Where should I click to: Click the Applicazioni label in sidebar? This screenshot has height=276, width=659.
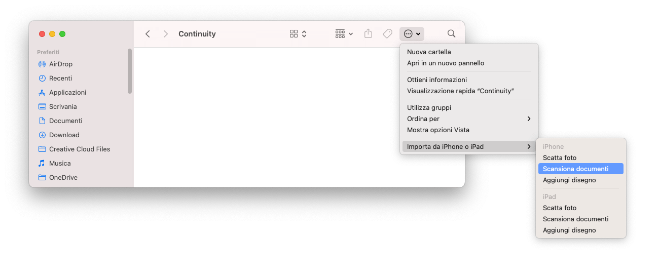click(67, 93)
